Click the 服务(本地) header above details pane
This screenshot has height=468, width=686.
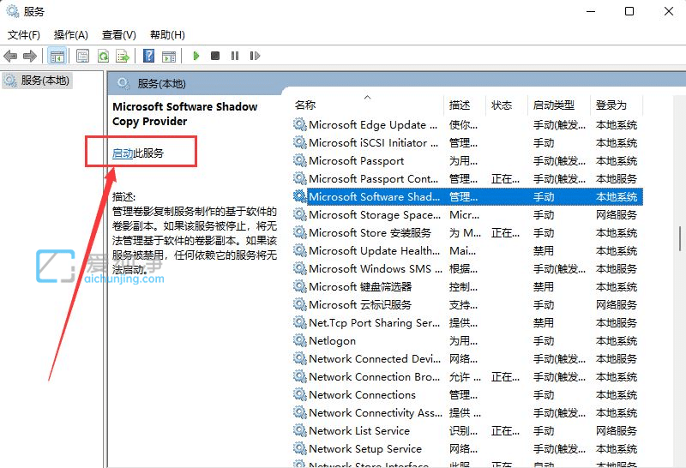(161, 83)
